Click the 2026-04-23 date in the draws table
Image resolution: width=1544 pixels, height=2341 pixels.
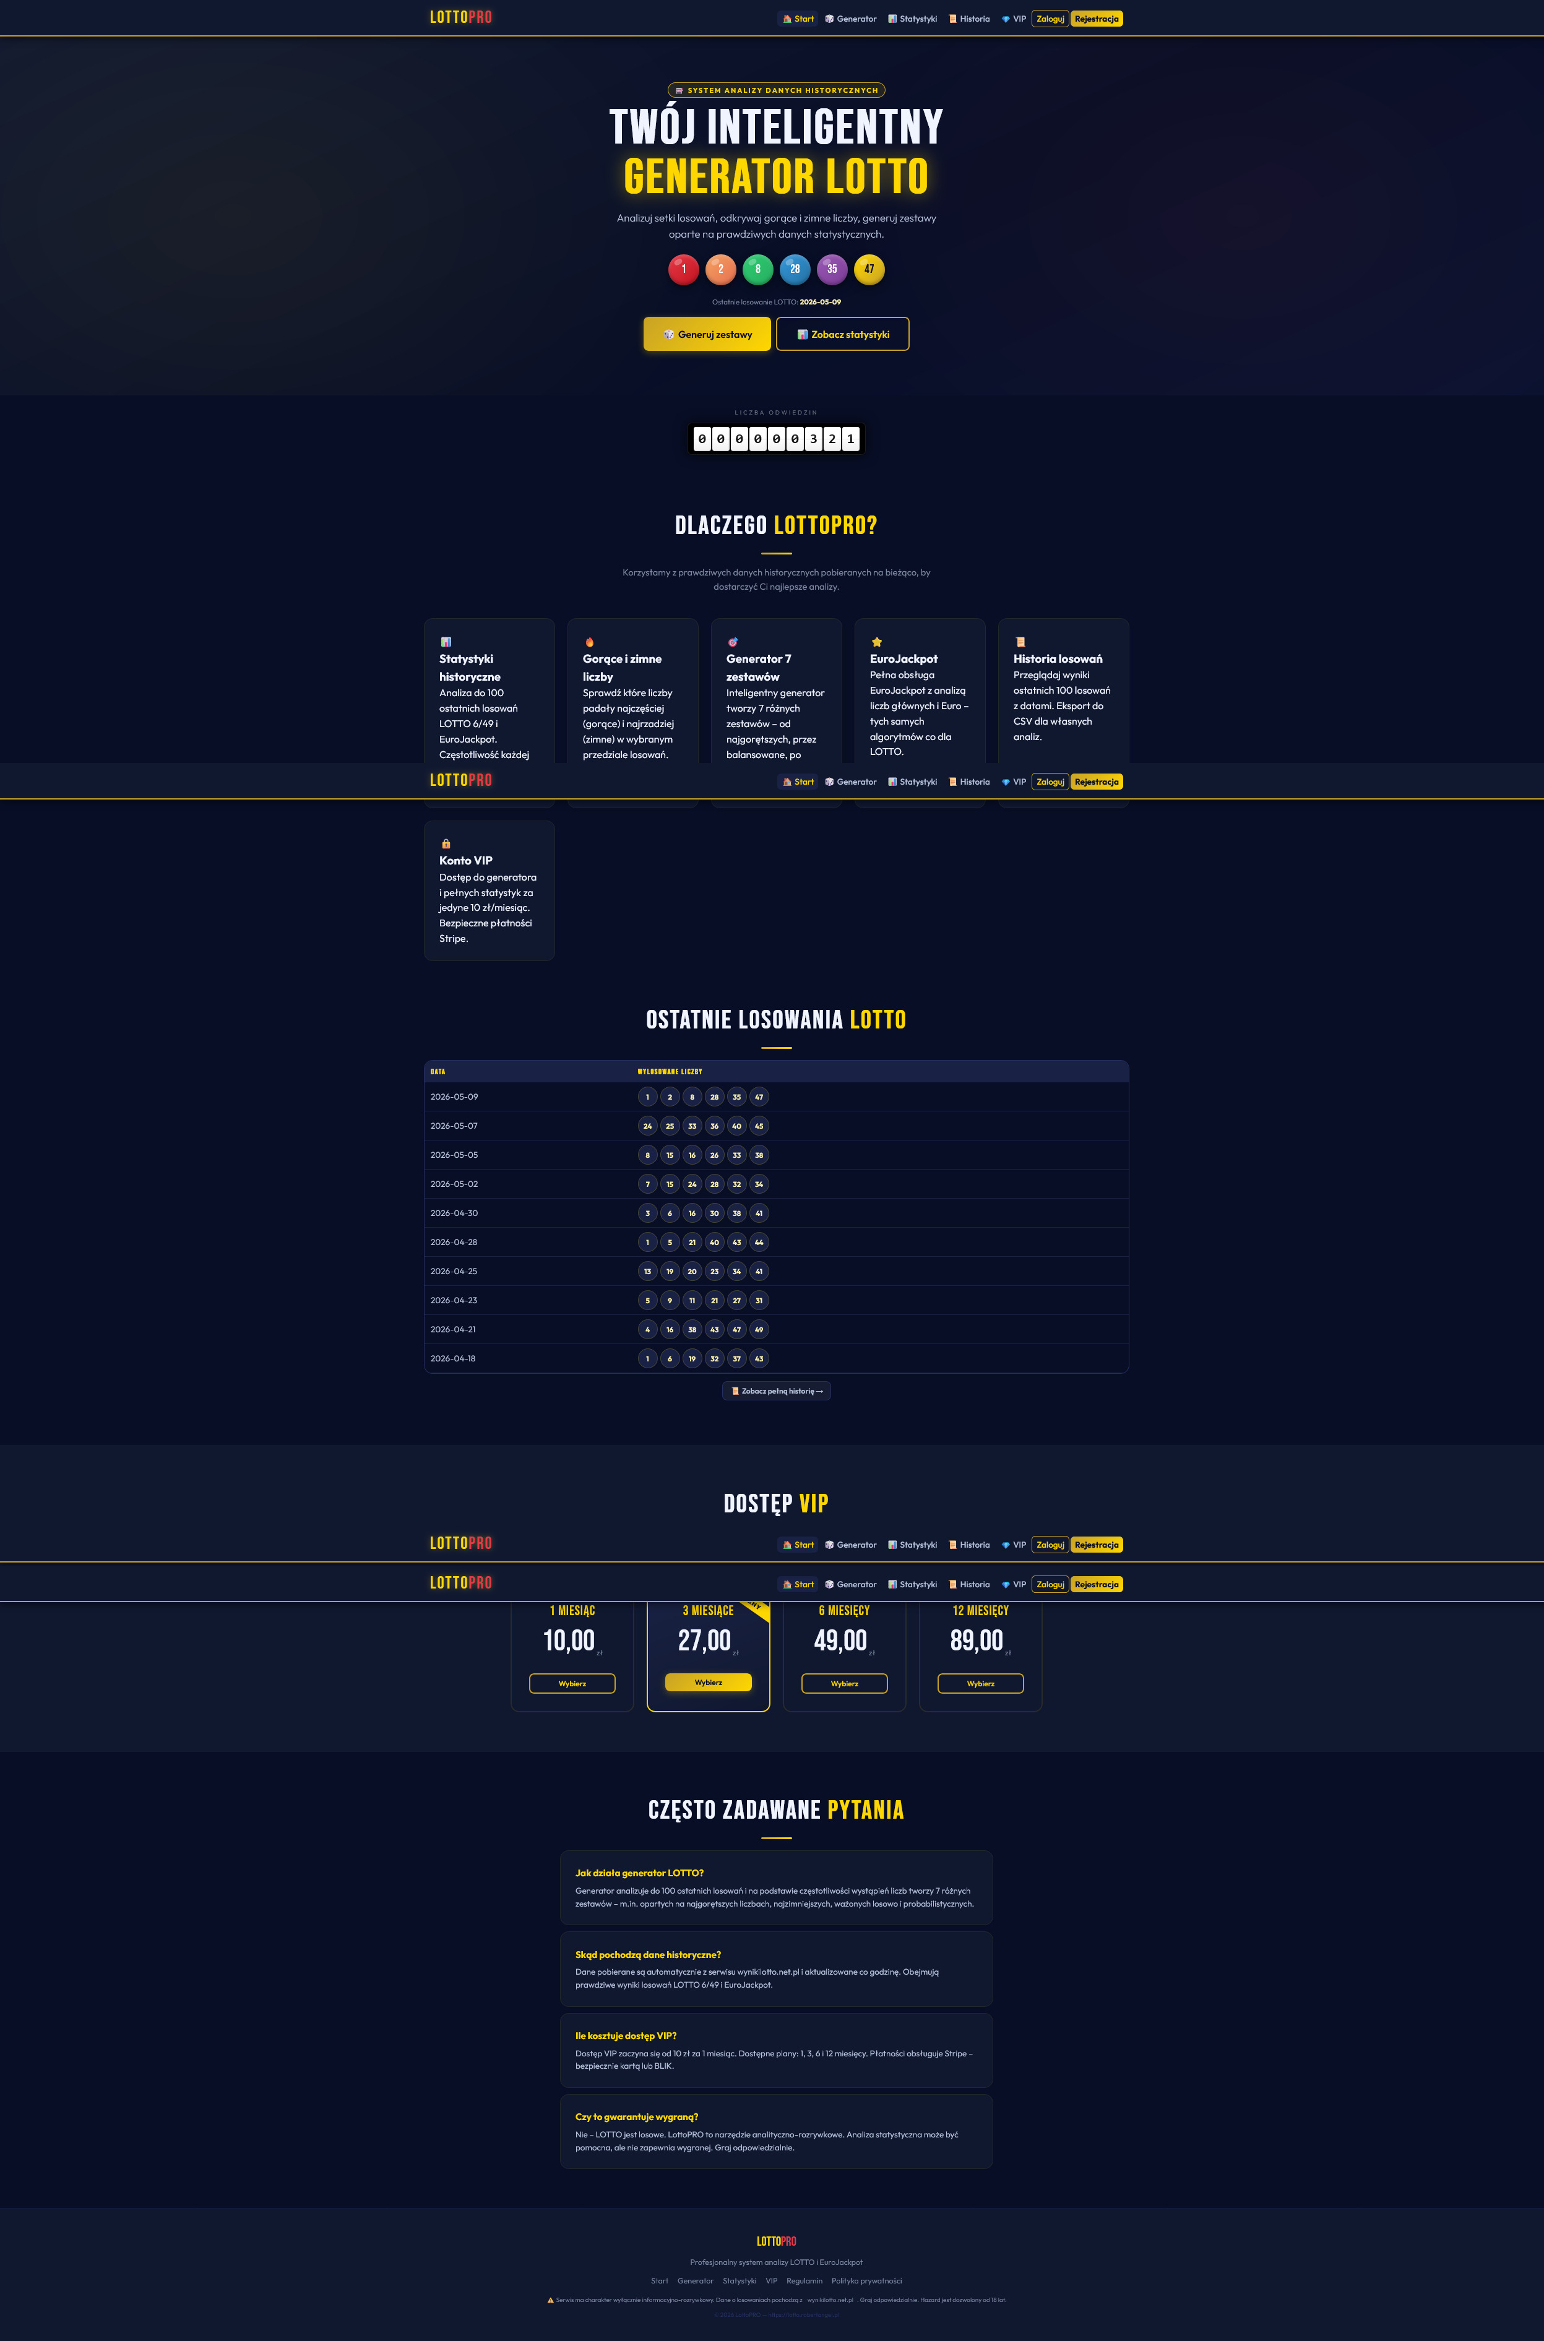[x=454, y=1300]
